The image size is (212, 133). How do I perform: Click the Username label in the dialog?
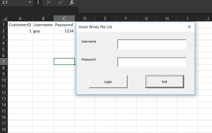[89, 42]
